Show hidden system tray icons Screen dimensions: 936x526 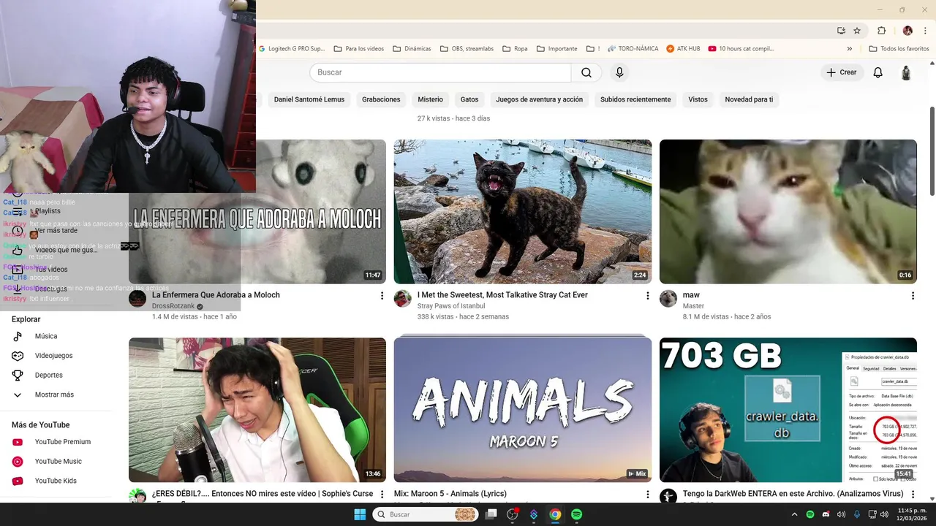[x=795, y=514]
